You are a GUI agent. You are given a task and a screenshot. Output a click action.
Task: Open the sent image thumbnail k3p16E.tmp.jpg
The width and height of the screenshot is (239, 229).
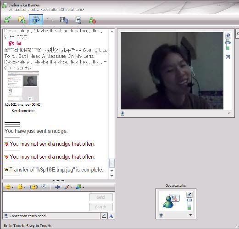(x=23, y=86)
